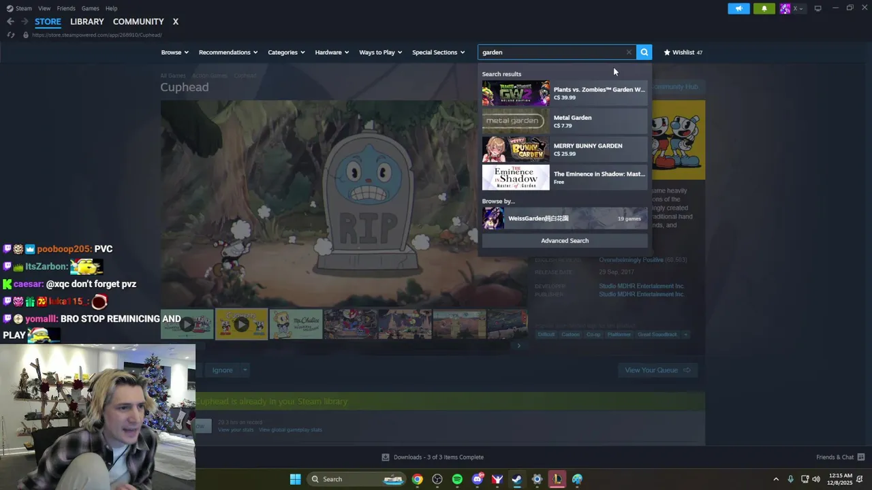Browse WeissGarden with 19 games

(x=565, y=218)
